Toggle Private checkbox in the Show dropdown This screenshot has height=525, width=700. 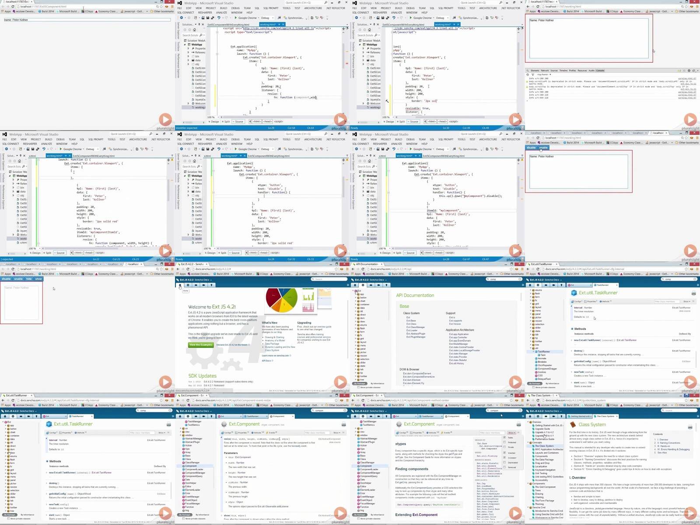point(505,447)
